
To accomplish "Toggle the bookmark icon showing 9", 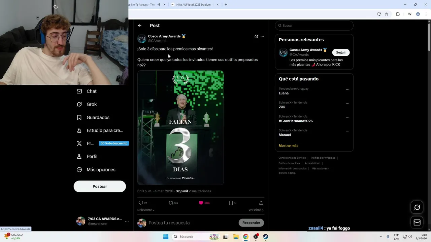I will coord(231,203).
